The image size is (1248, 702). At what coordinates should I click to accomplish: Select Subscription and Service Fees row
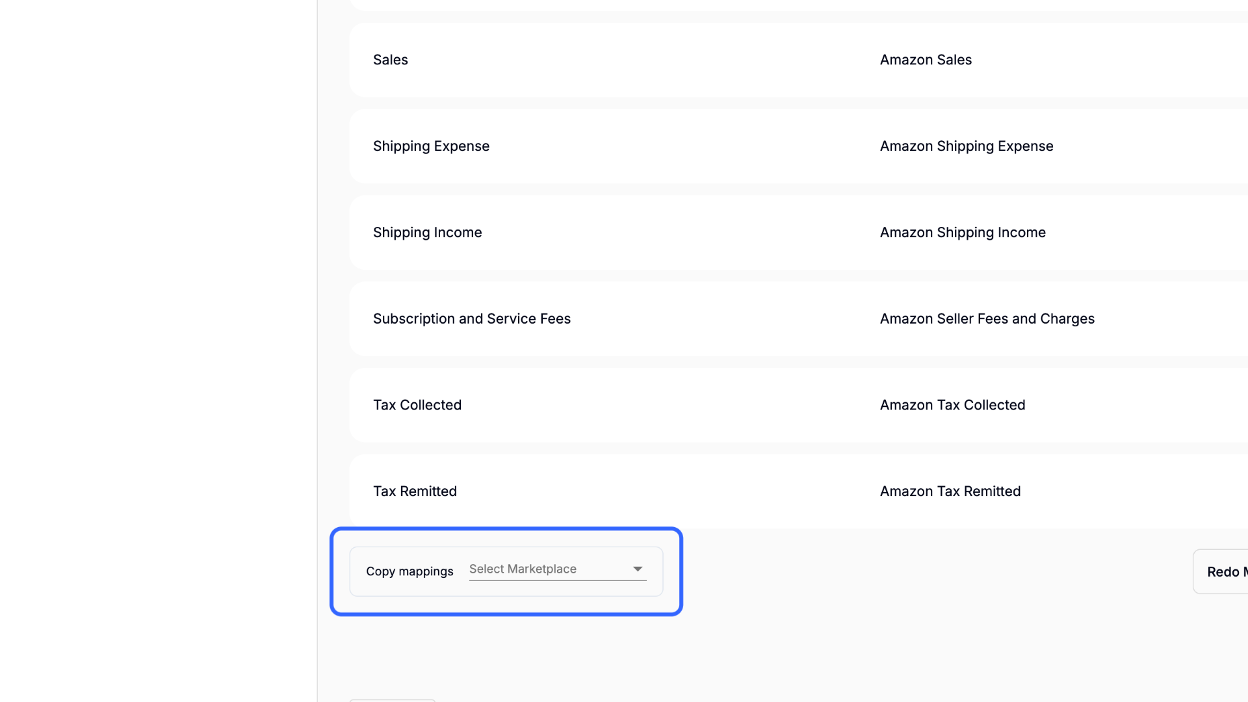coord(798,318)
